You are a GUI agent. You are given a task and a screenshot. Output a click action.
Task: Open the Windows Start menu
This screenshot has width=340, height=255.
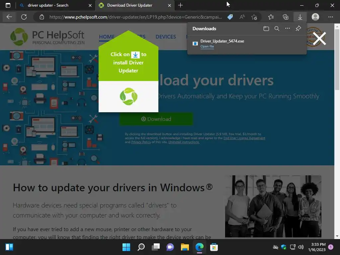127,247
